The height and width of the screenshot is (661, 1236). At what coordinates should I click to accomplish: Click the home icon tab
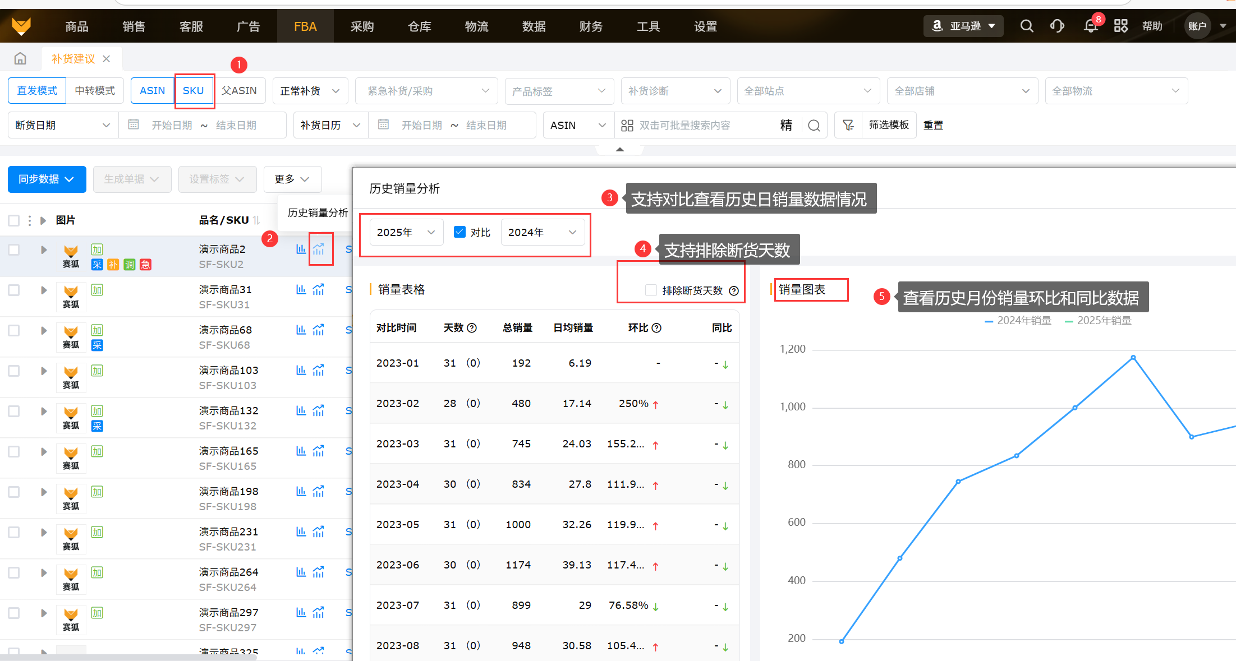[20, 58]
